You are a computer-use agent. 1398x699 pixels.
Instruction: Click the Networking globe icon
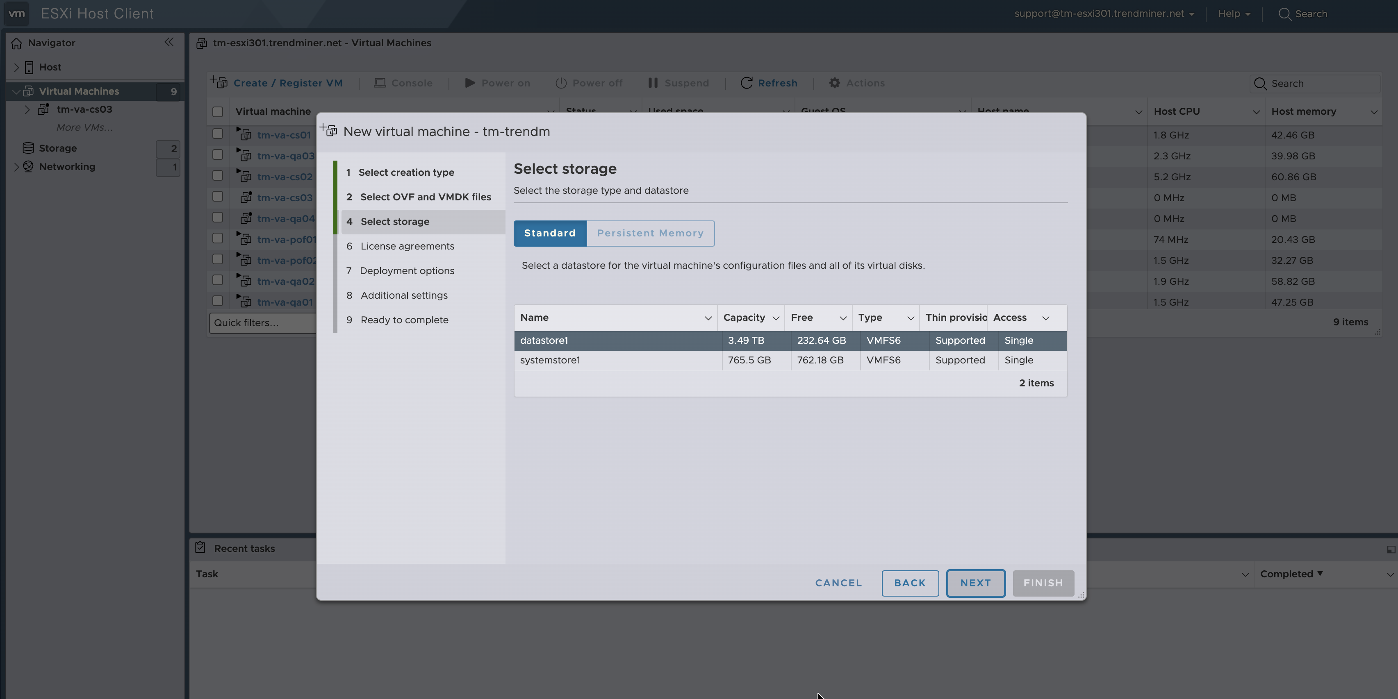tap(28, 166)
